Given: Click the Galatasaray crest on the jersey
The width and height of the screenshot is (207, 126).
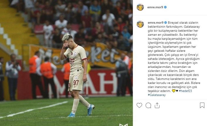Looking at the screenshot, I should pyautogui.click(x=75, y=54).
